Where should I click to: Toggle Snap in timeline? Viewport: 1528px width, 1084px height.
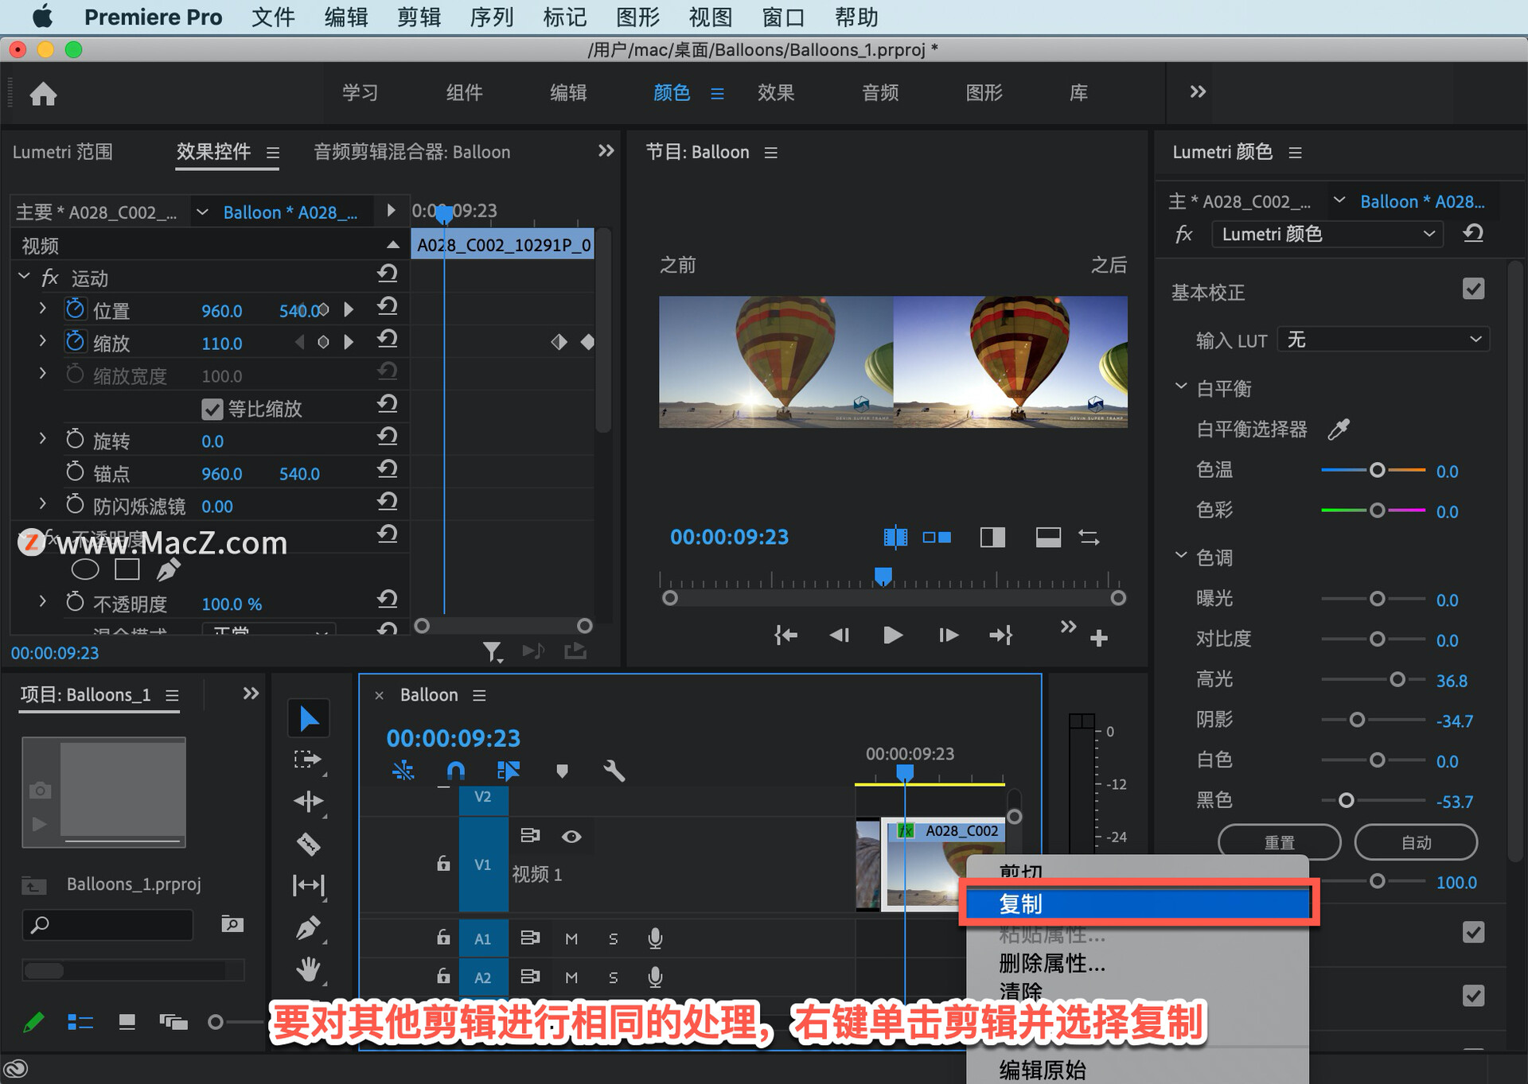pyautogui.click(x=455, y=770)
